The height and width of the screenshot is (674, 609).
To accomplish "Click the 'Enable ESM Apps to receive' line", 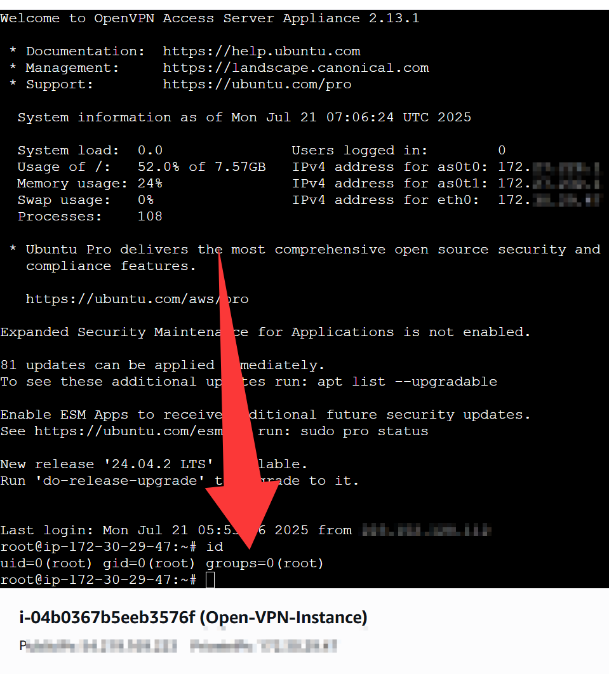I will (265, 415).
